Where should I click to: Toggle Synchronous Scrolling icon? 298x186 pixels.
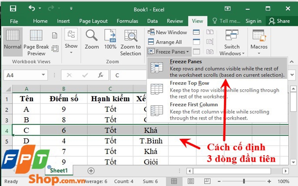click(x=210, y=42)
